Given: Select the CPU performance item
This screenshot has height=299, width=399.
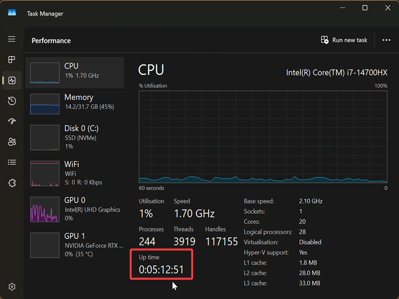Looking at the screenshot, I should tap(75, 72).
